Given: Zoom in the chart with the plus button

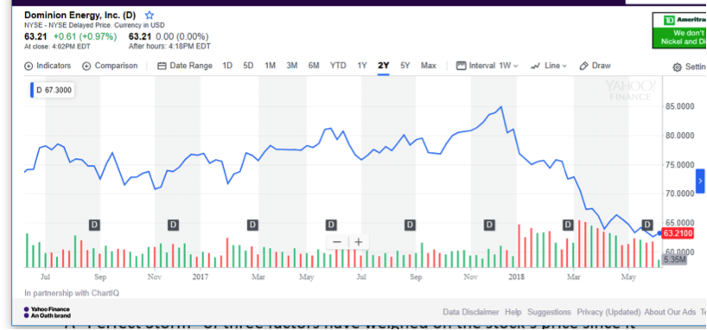Looking at the screenshot, I should point(359,242).
